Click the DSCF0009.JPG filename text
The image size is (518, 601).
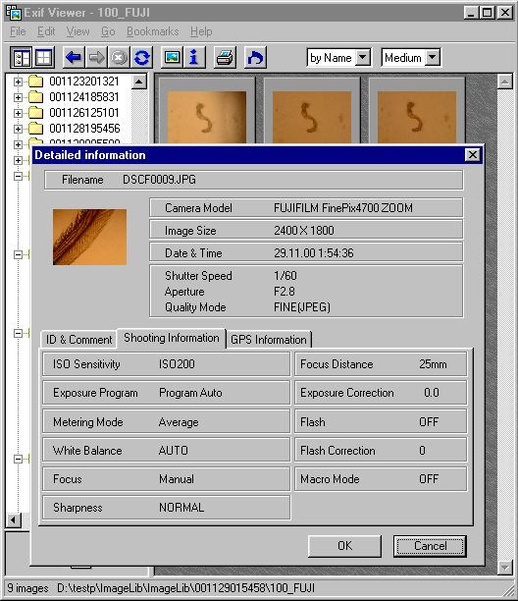tap(159, 180)
